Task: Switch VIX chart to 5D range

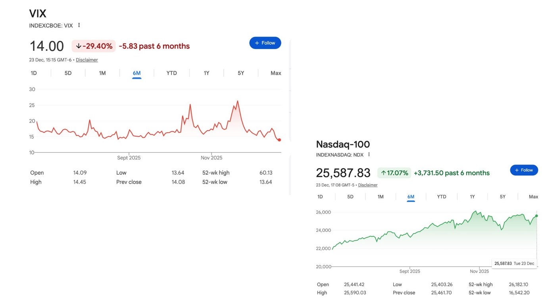Action: point(68,73)
